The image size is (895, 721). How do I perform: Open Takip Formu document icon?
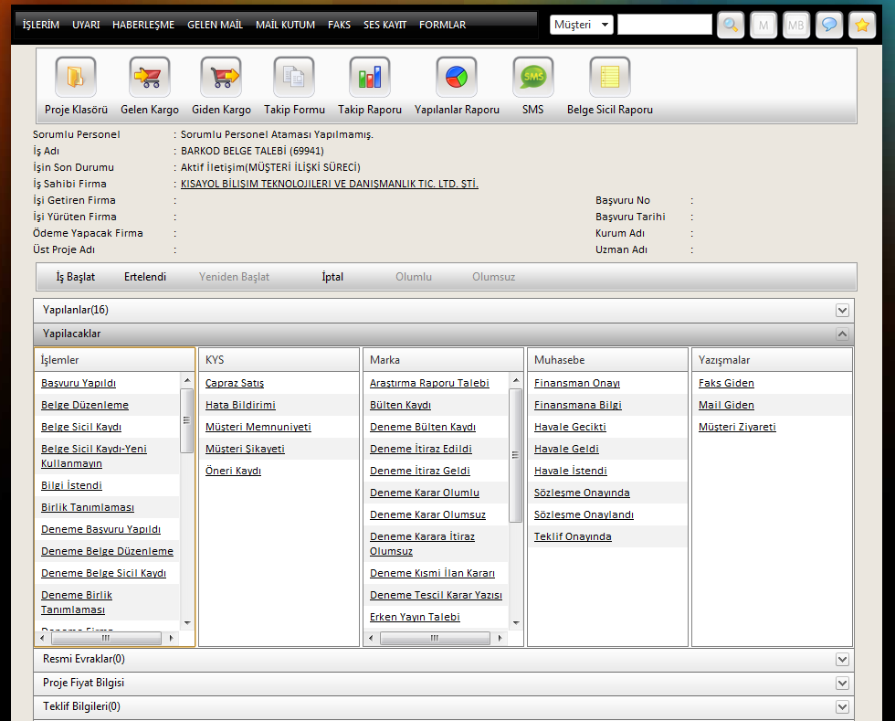tap(294, 78)
